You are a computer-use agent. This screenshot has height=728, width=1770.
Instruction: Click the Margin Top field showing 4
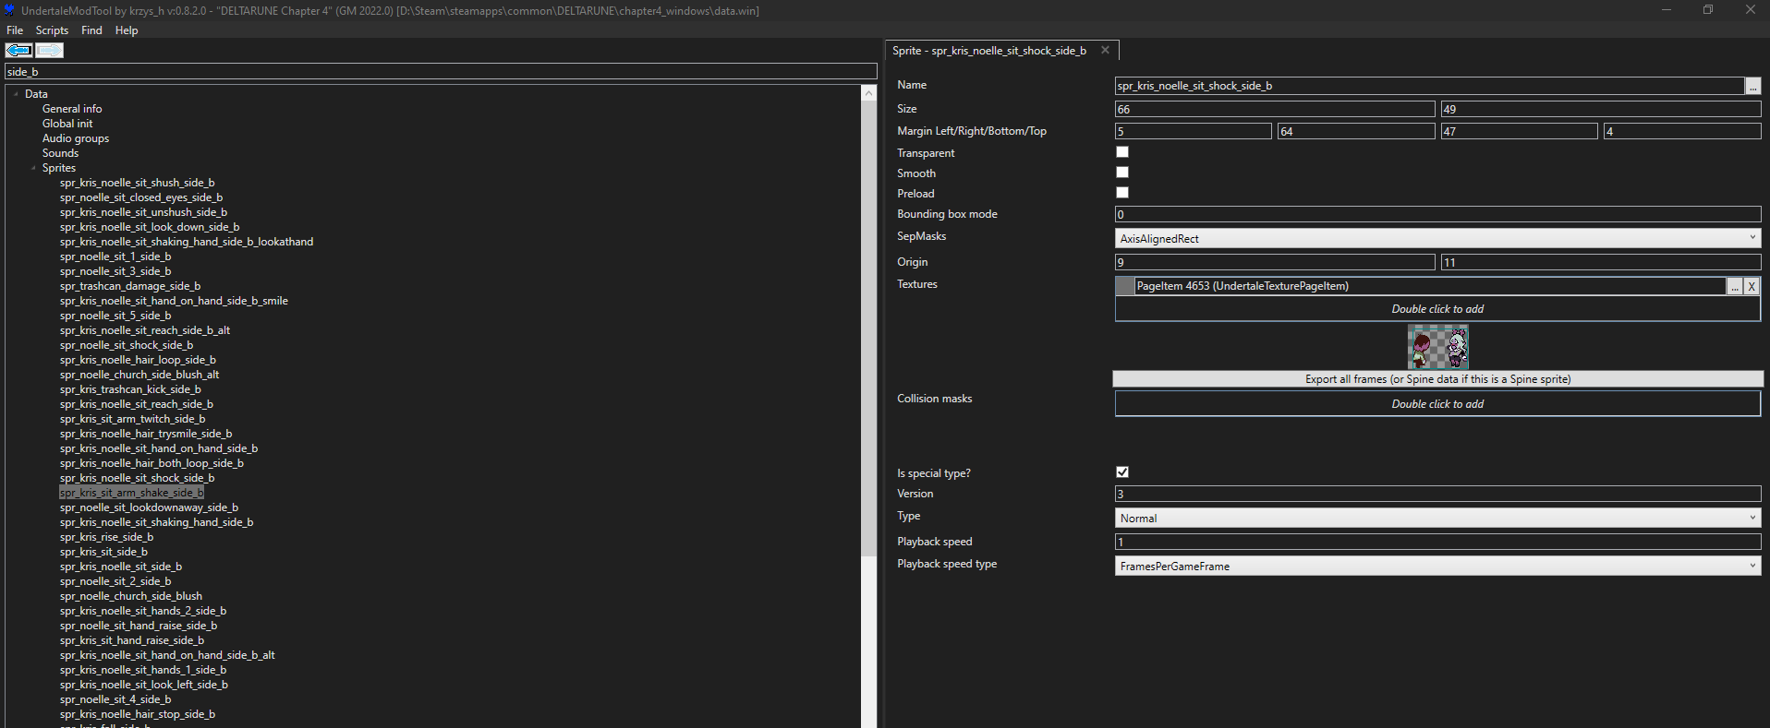pos(1682,131)
